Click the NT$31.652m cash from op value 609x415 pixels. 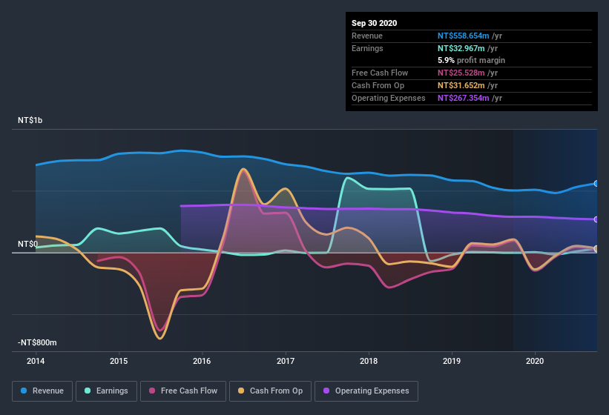461,85
